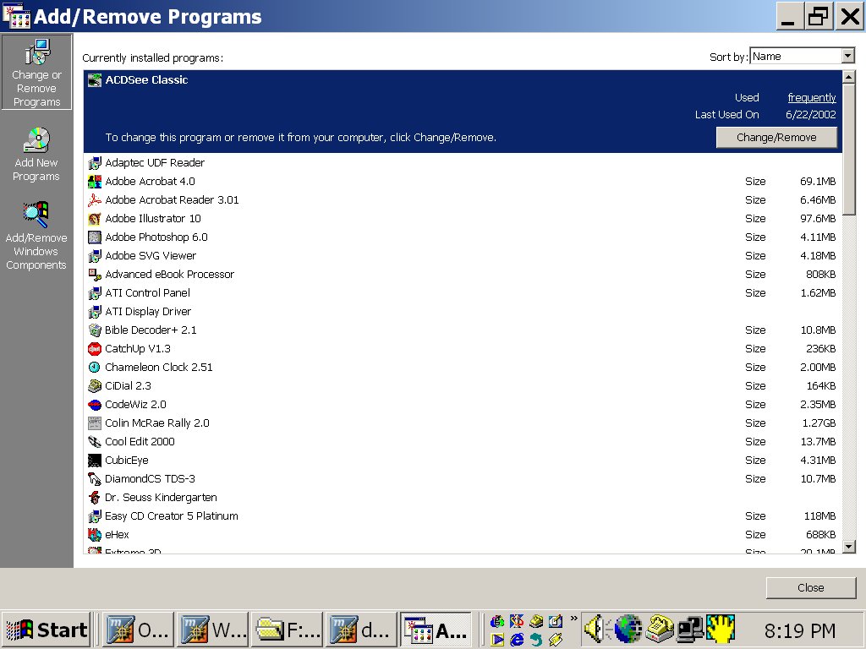Viewport: 866px width, 649px height.
Task: Click the Adobe Photoshop 6.0 icon
Action: click(95, 237)
